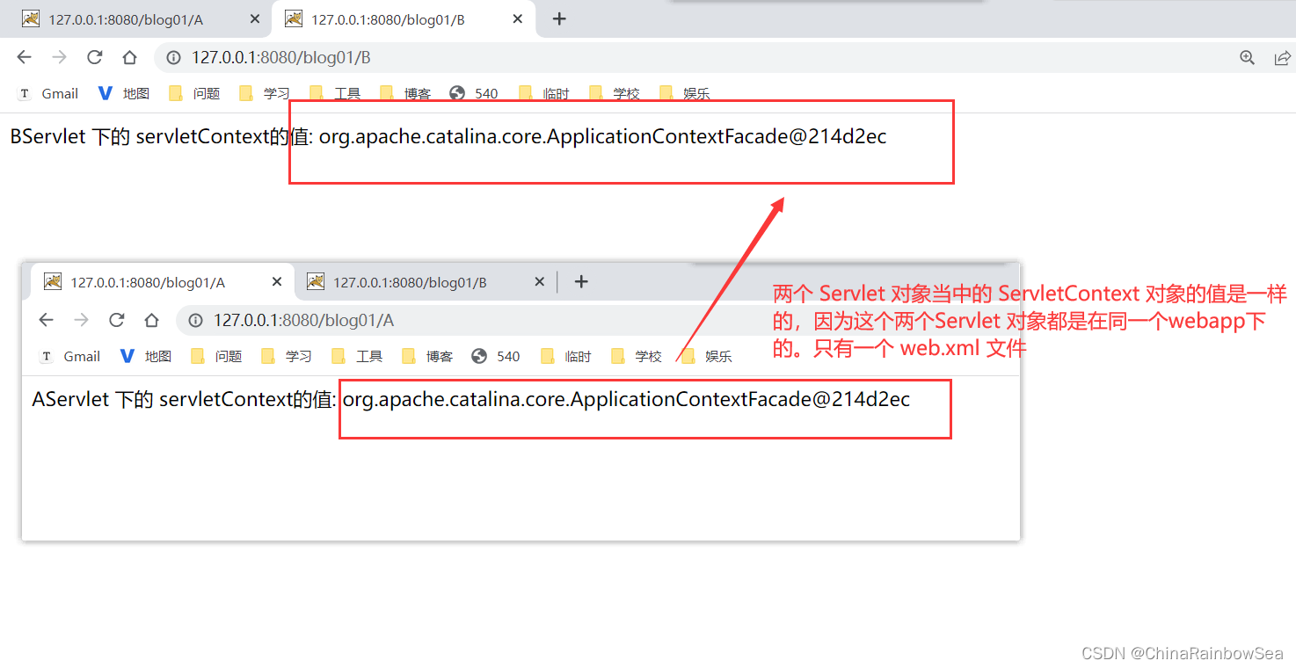This screenshot has height=668, width=1296.
Task: Open 学习 bookmark folder in top window
Action: point(265,93)
